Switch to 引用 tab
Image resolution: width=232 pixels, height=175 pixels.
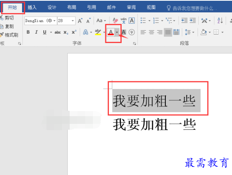click(91, 7)
